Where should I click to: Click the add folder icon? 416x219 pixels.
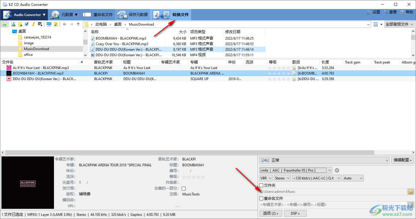(20, 24)
